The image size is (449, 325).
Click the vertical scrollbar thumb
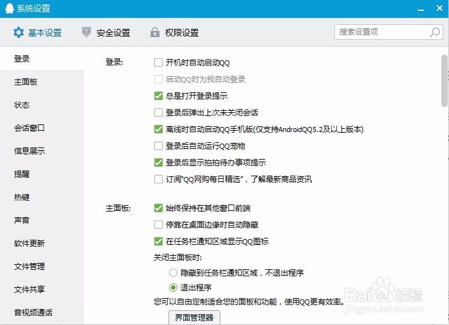tap(445, 81)
